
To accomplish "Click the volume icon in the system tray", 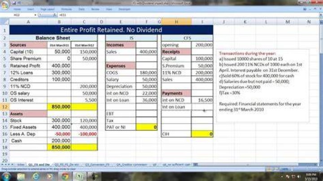I will coord(299,177).
